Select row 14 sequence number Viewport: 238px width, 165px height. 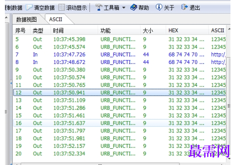(x=19, y=108)
